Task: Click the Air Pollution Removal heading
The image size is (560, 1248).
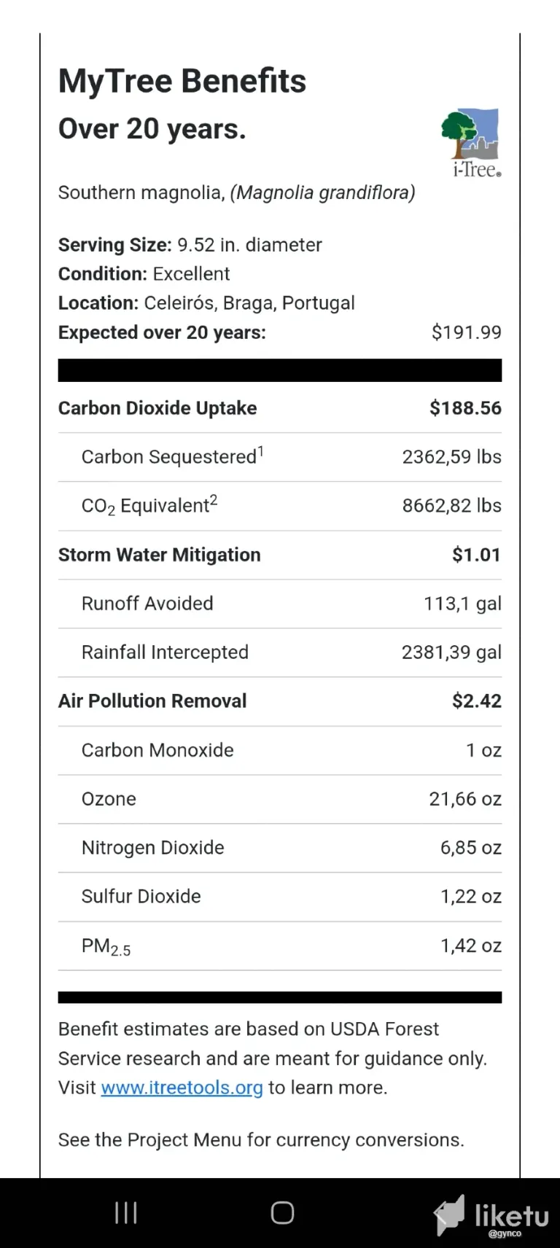Action: coord(152,701)
